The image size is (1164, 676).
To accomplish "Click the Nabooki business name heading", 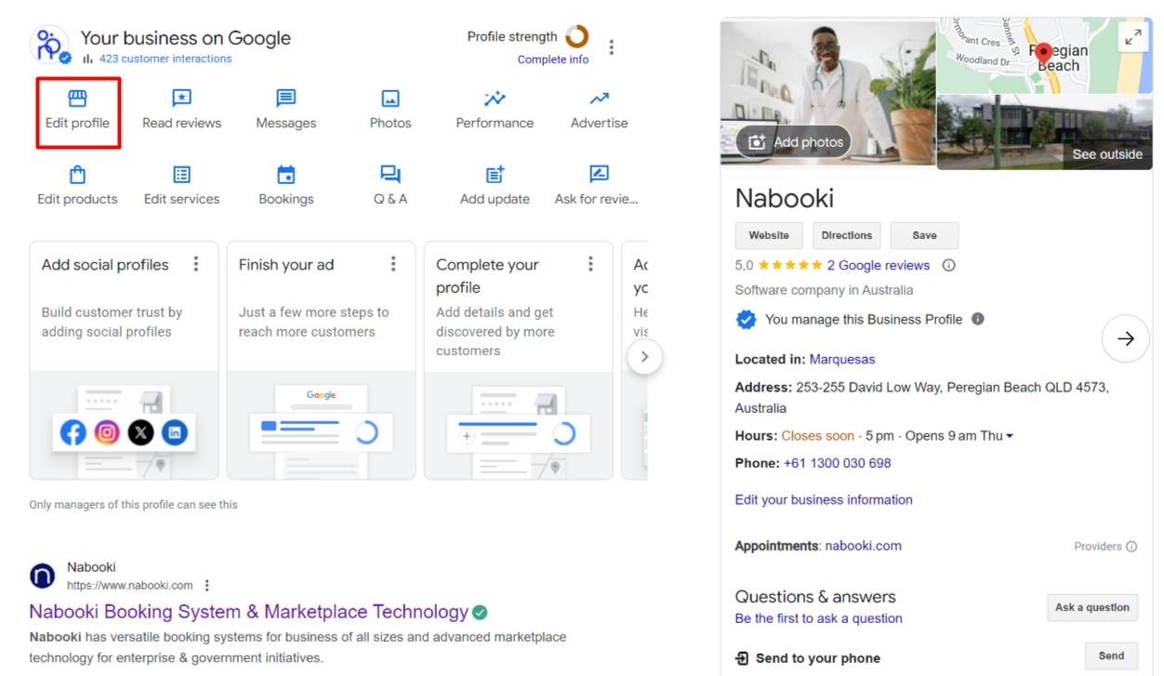I will coord(785,198).
